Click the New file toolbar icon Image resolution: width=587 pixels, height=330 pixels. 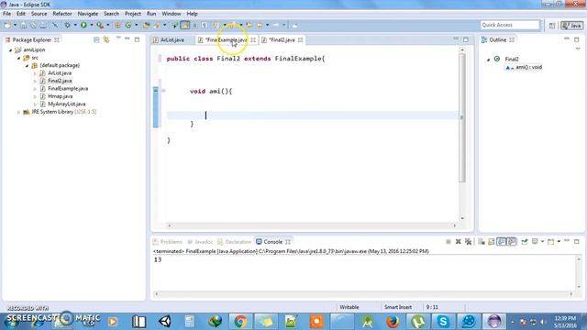(x=7, y=25)
